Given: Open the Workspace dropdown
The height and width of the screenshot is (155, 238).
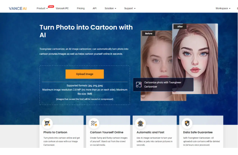Looking at the screenshot, I should (x=223, y=8).
